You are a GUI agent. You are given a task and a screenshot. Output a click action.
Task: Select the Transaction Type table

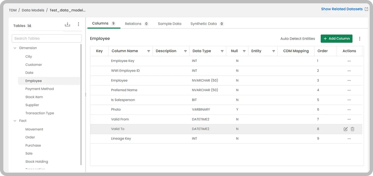coord(40,113)
